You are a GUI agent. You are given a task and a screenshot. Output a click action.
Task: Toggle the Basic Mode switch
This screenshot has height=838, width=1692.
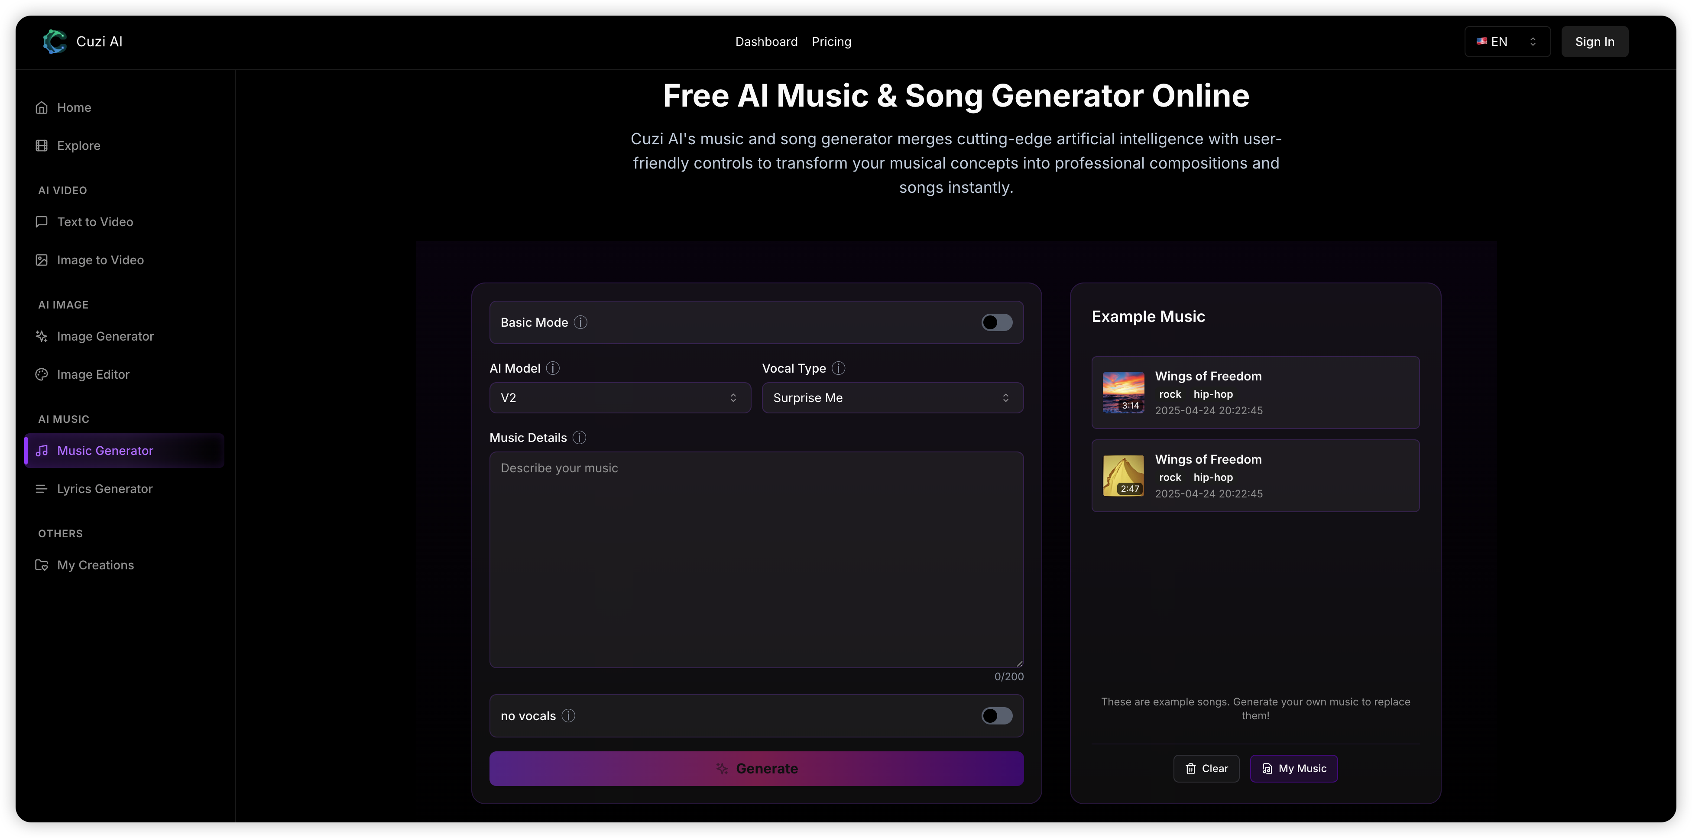996,322
